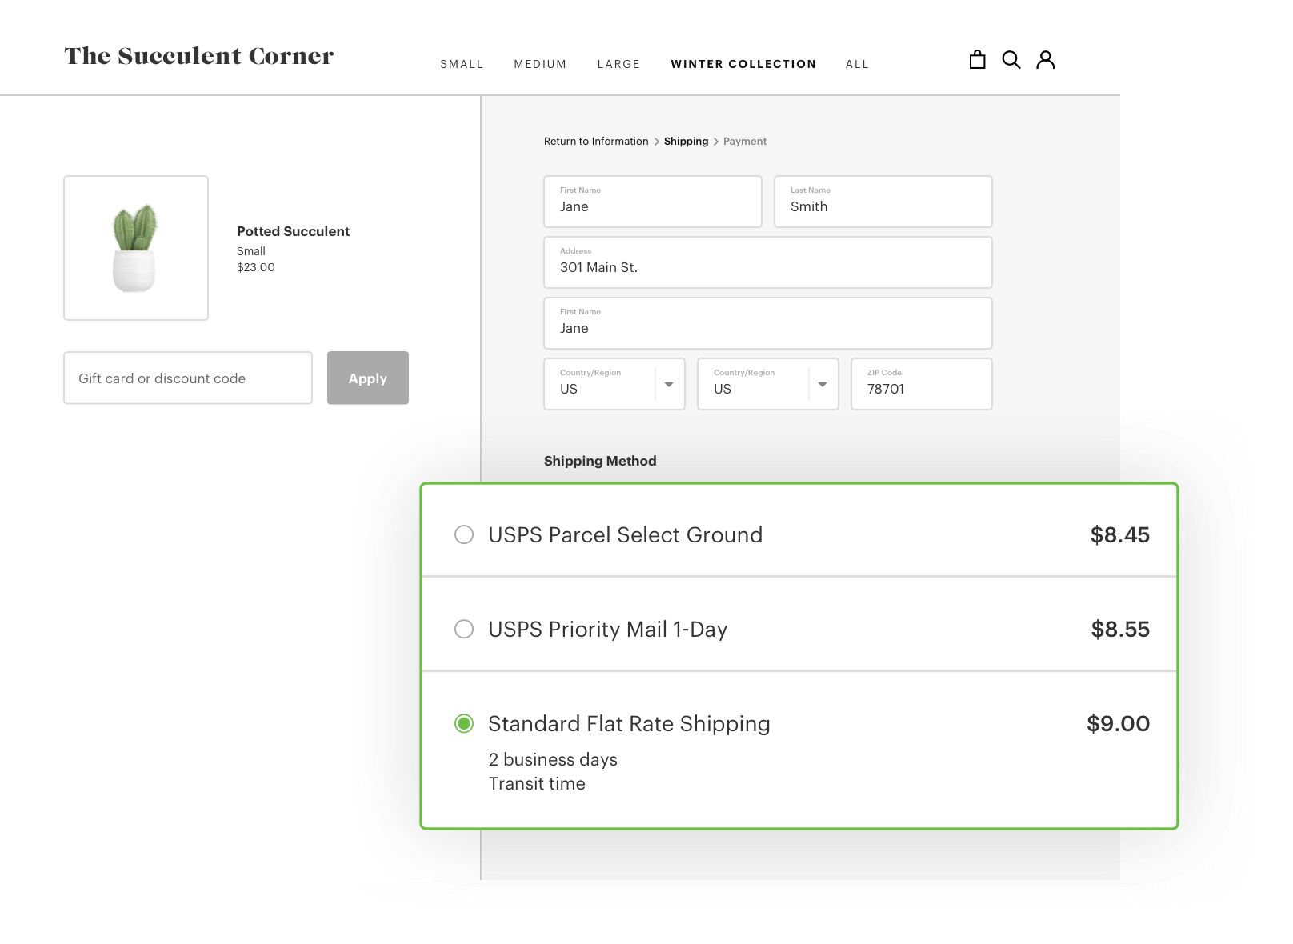The height and width of the screenshot is (944, 1293).
Task: Open the user account icon
Action: coord(1046,60)
